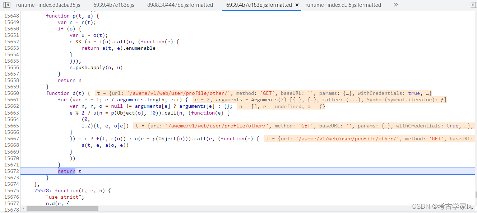This screenshot has width=477, height=213.
Task: Open the runtime~index.d...5.js:formatted tab
Action: 343,5
